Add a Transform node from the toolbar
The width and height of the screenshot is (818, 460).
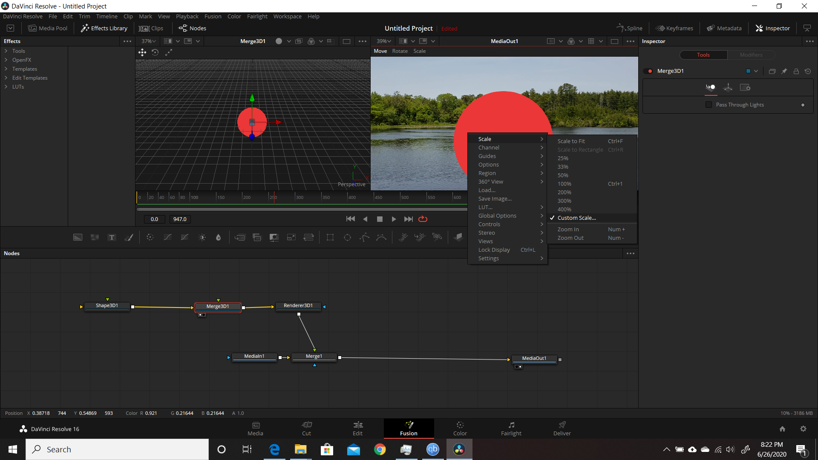[308, 238]
